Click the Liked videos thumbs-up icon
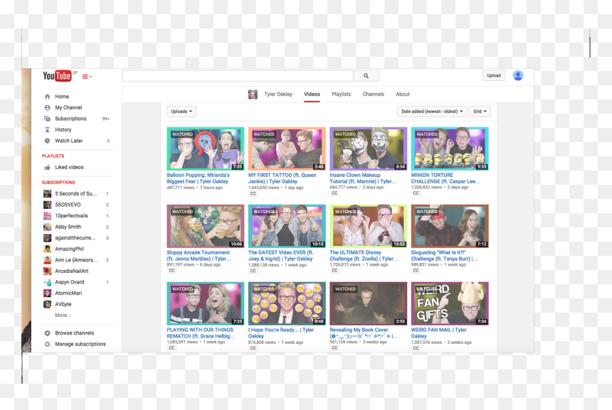612x410 pixels. (x=47, y=167)
